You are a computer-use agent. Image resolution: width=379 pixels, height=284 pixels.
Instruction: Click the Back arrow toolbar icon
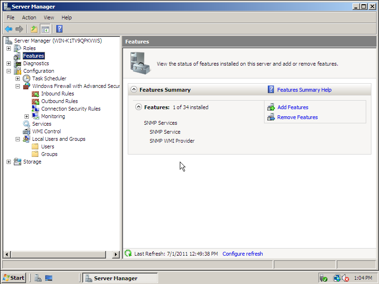[9, 29]
